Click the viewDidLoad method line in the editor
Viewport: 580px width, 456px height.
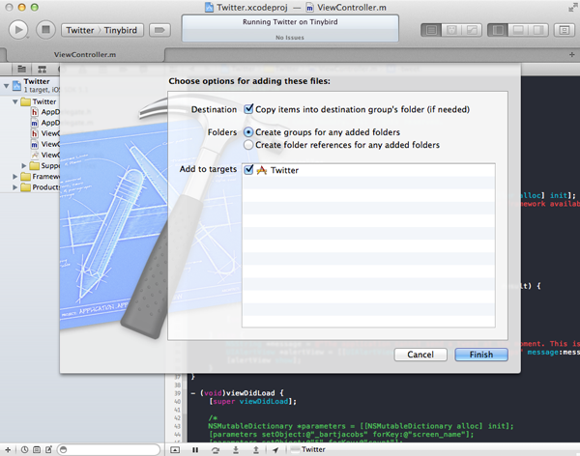(237, 393)
